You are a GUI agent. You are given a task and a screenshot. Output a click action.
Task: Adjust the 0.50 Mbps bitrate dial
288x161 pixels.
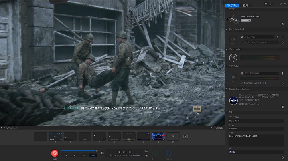pos(233,40)
